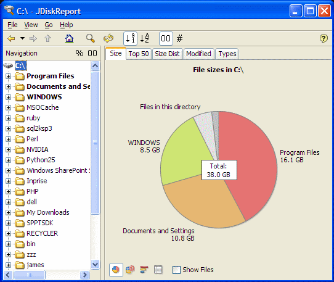
Task: Expand the Program Files folder node
Action: tap(8, 76)
